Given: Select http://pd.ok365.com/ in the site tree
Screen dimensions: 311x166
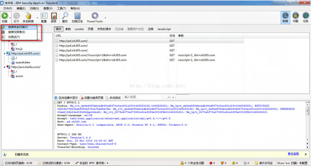Looking at the screenshot, I should pyautogui.click(x=25, y=53).
